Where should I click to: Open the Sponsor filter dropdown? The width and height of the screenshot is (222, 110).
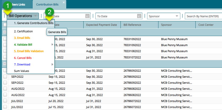(164, 16)
